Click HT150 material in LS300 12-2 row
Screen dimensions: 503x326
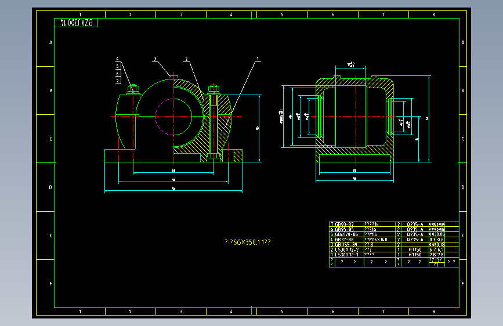coord(415,249)
